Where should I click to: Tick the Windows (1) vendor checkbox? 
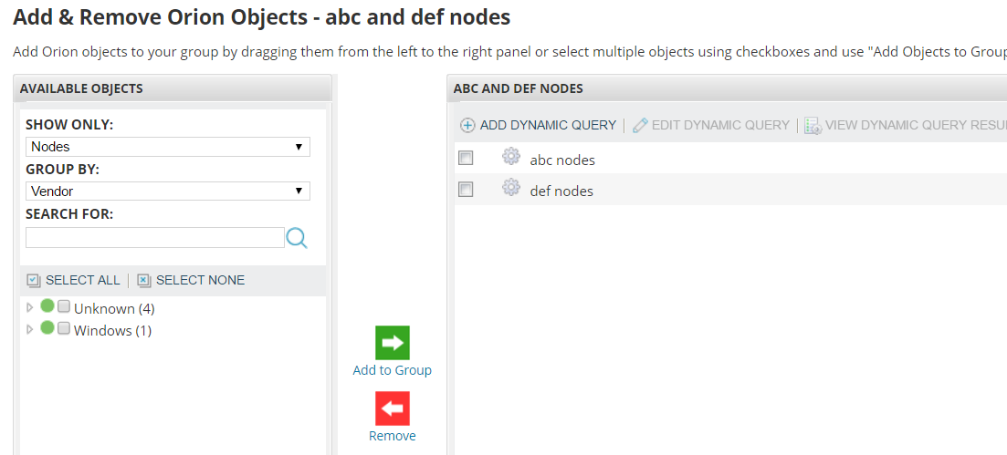pos(64,328)
